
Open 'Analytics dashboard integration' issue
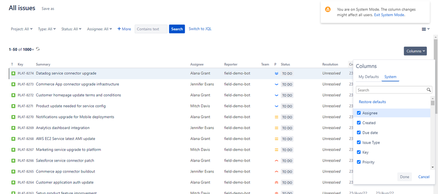click(x=63, y=128)
